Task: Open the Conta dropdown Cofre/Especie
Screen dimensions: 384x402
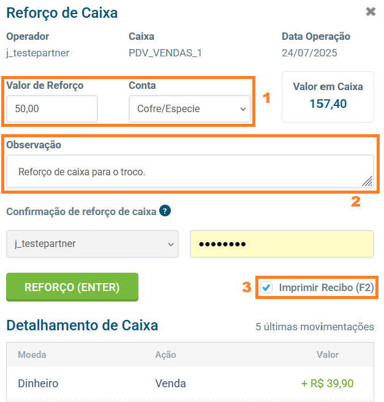Action: pos(189,109)
